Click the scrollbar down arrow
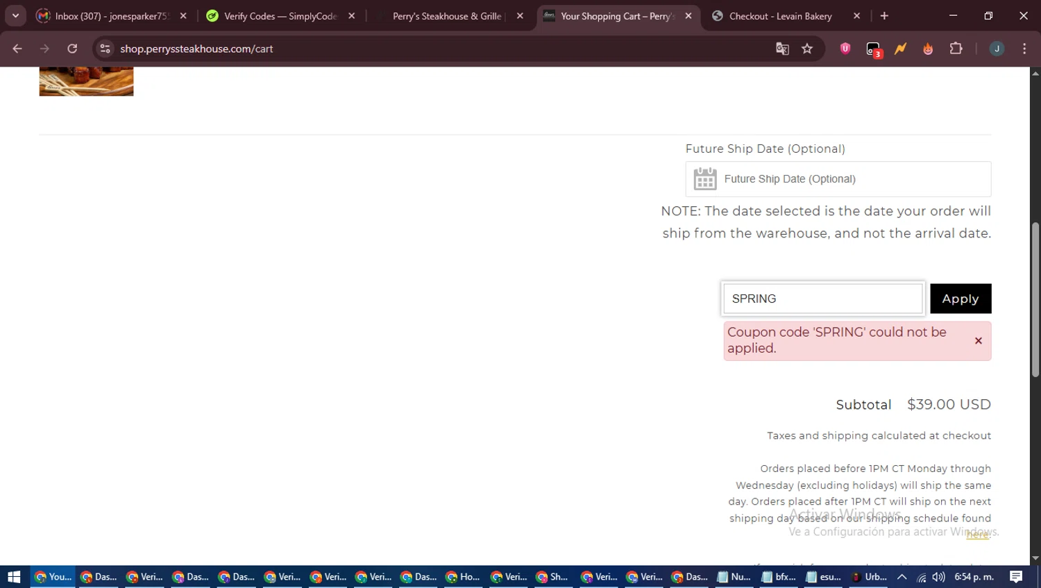This screenshot has width=1041, height=588. [x=1035, y=558]
